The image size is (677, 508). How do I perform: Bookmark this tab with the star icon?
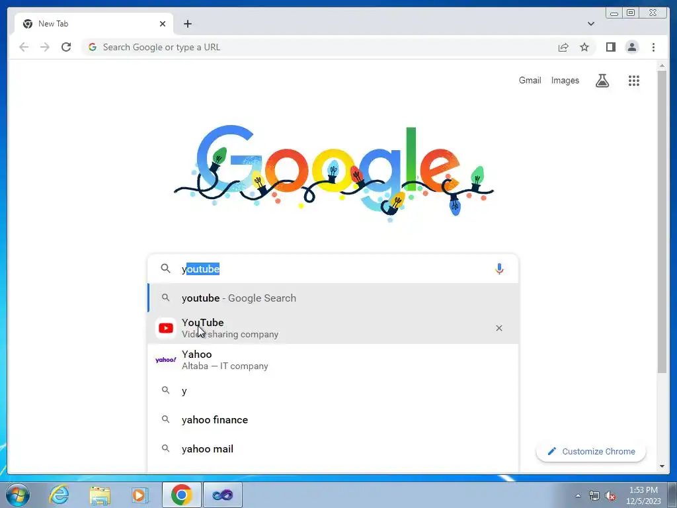click(584, 47)
